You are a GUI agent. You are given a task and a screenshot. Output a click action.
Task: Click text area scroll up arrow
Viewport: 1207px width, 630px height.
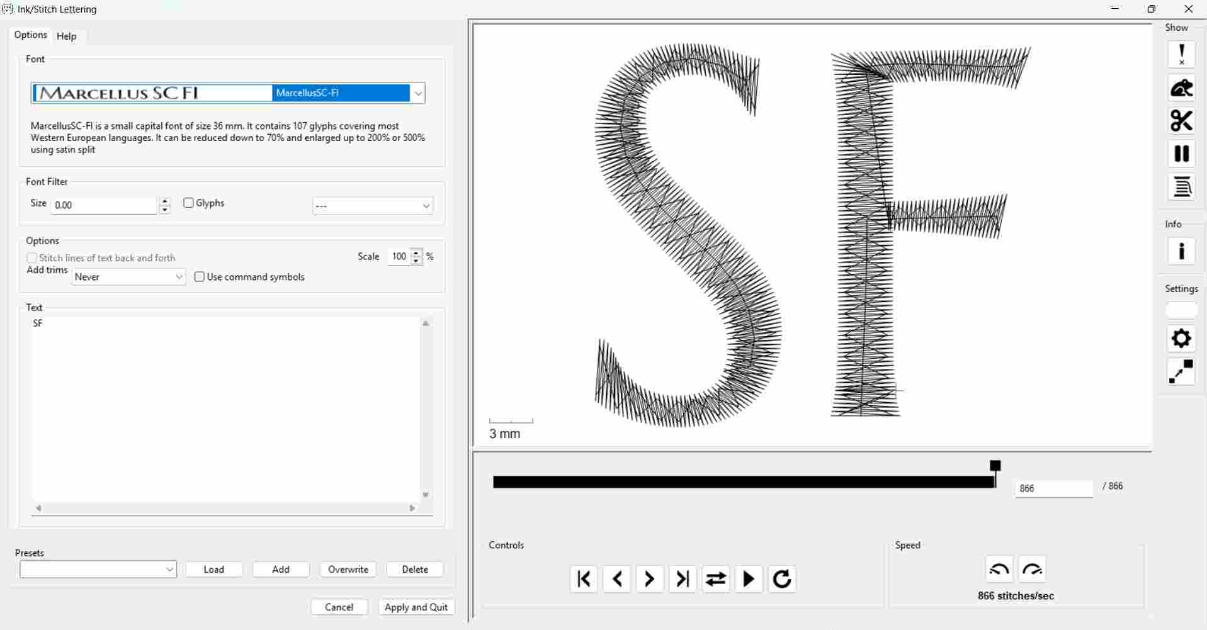coord(426,323)
